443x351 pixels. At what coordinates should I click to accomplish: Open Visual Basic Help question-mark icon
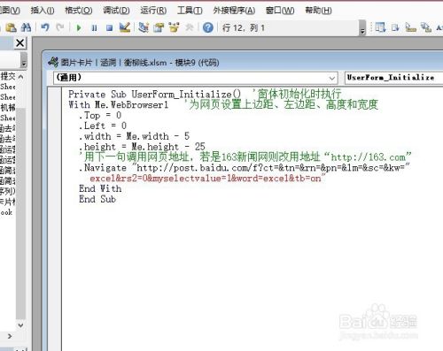[208, 27]
